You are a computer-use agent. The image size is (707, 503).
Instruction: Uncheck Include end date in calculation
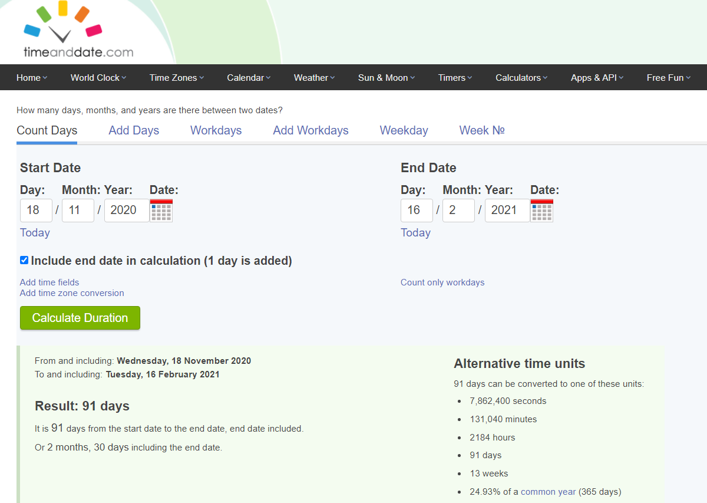pyautogui.click(x=24, y=260)
